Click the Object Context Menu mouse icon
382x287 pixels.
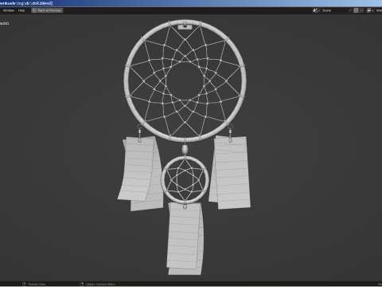click(82, 284)
